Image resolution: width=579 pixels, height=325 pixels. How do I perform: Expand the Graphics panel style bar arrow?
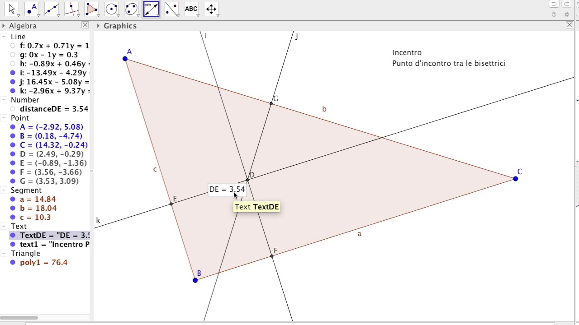pos(99,26)
